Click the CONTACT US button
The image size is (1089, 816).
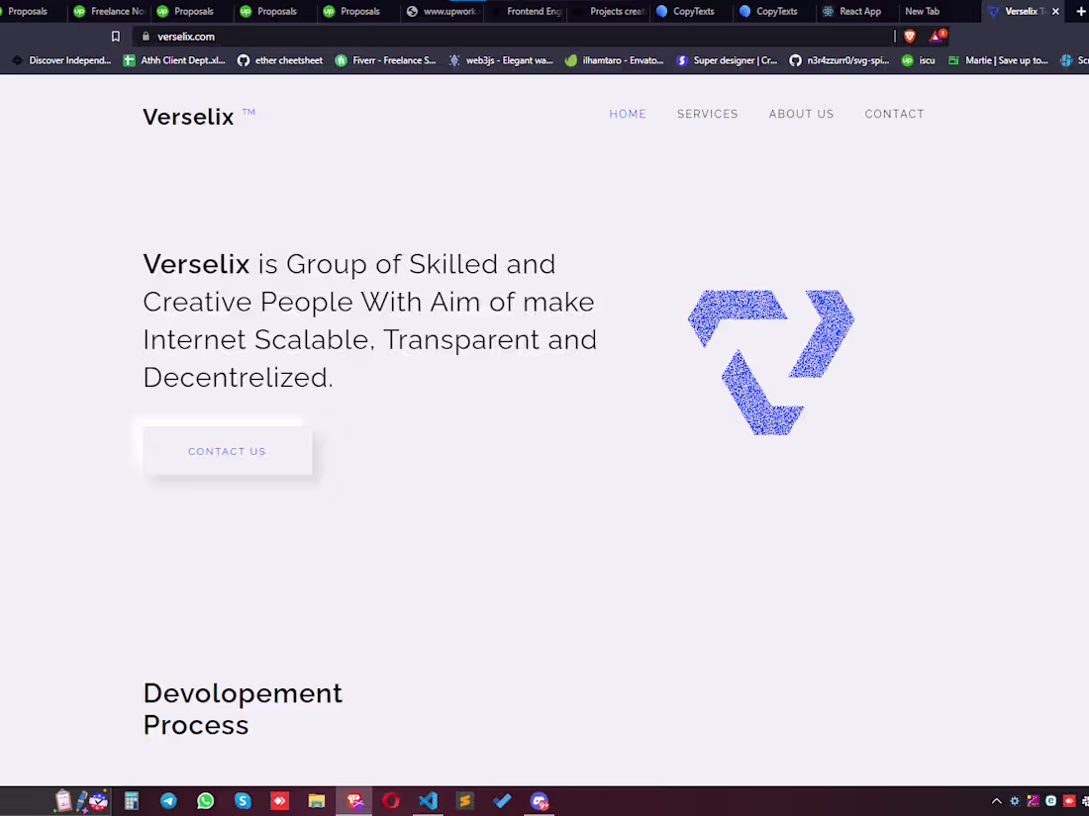(227, 451)
